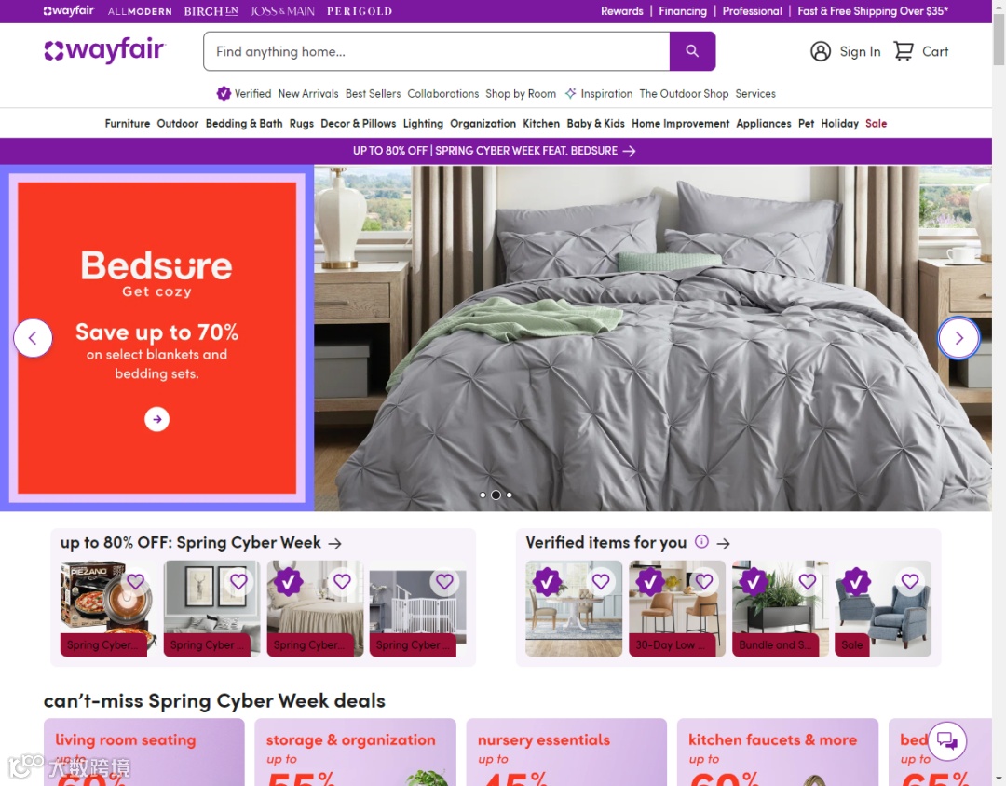
Task: Click the white arrow on Bedsure banner
Action: [x=156, y=419]
